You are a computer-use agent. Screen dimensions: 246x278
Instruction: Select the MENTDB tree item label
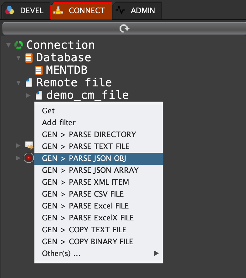coord(66,70)
